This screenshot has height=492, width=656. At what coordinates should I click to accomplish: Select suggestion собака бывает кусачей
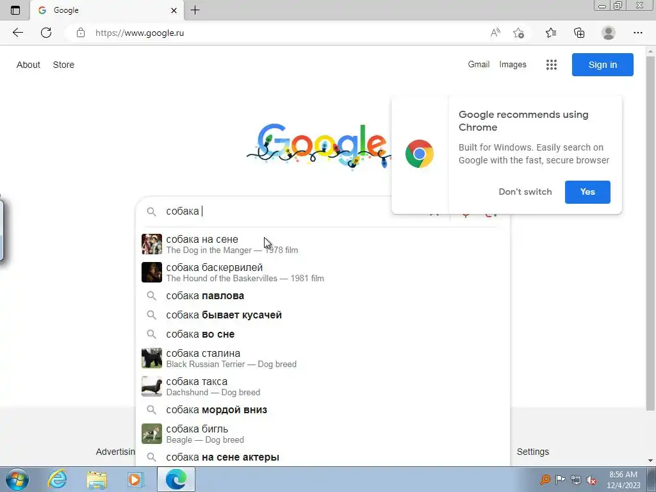(x=323, y=315)
